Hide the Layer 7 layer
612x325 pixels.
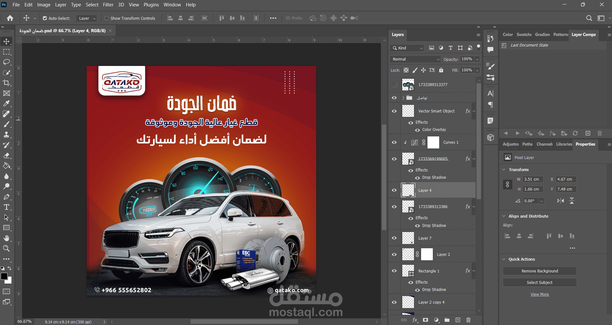click(x=394, y=238)
